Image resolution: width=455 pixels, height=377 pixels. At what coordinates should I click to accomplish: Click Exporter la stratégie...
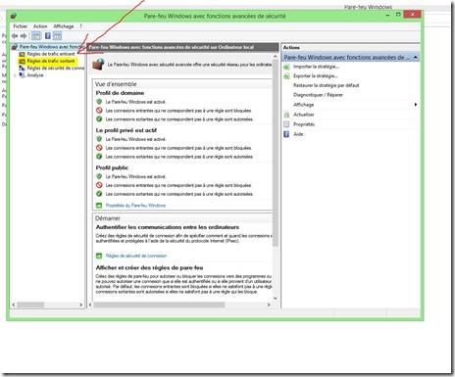tap(316, 76)
